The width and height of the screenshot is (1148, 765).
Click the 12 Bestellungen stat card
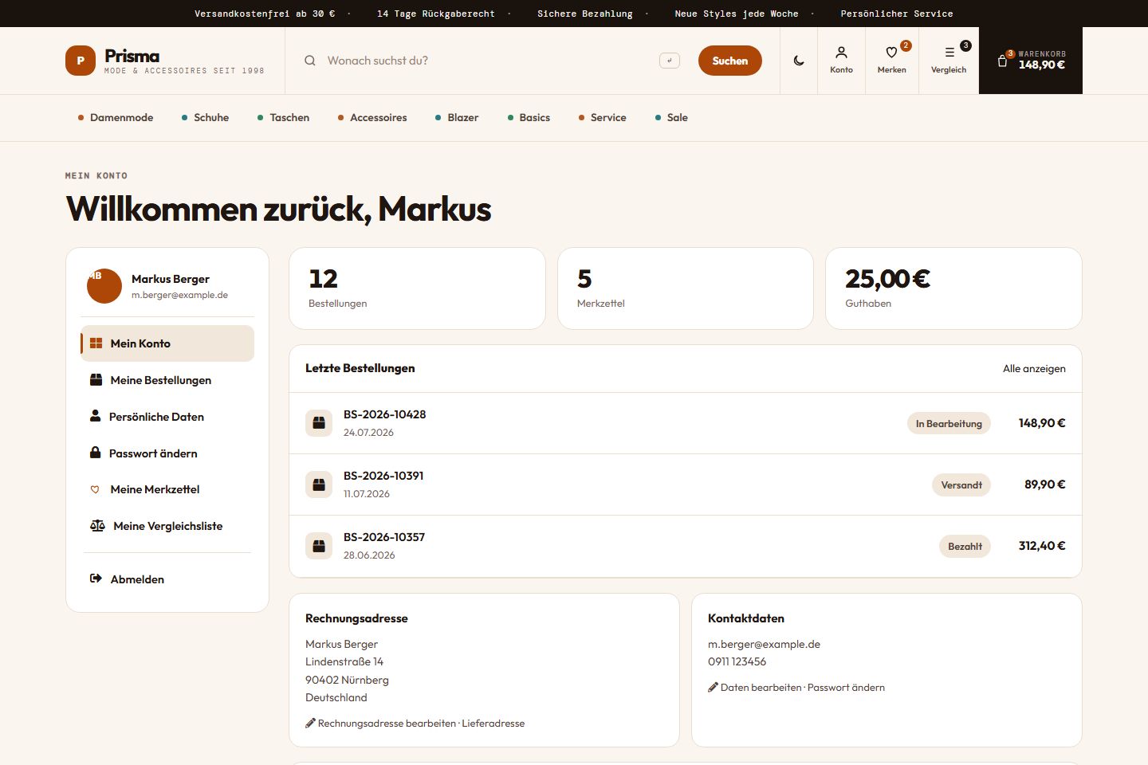[417, 288]
